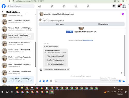Click the browser address bar URL

30,1
